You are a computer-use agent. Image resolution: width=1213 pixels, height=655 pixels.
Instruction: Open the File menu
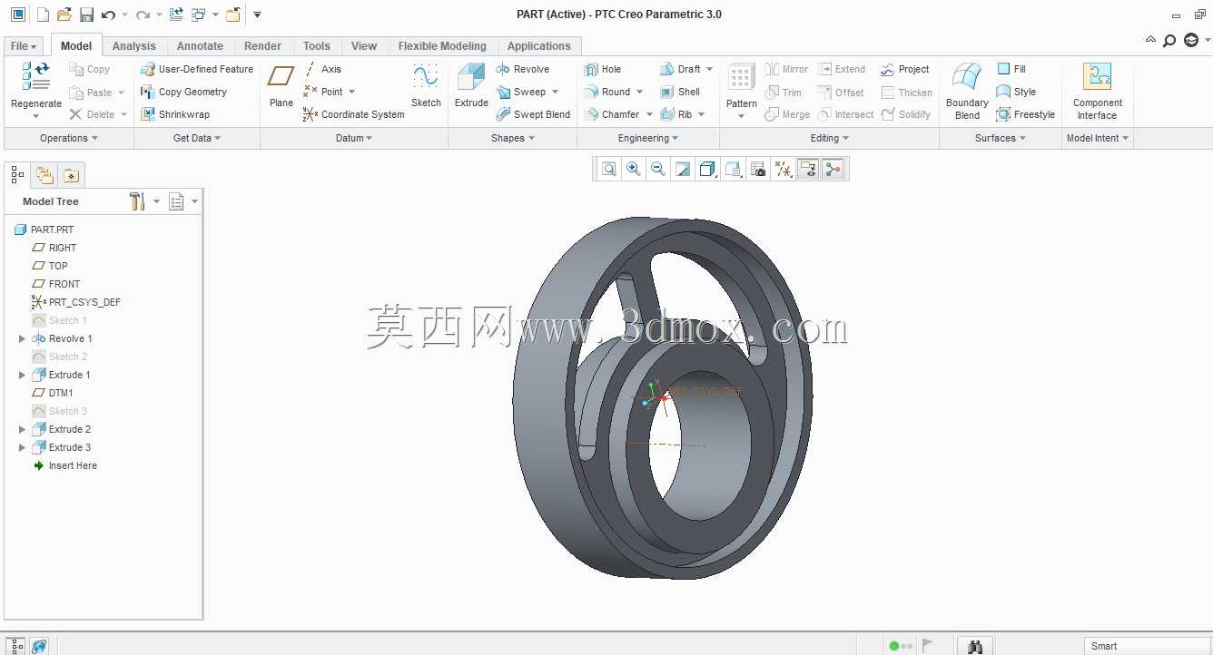pyautogui.click(x=24, y=46)
